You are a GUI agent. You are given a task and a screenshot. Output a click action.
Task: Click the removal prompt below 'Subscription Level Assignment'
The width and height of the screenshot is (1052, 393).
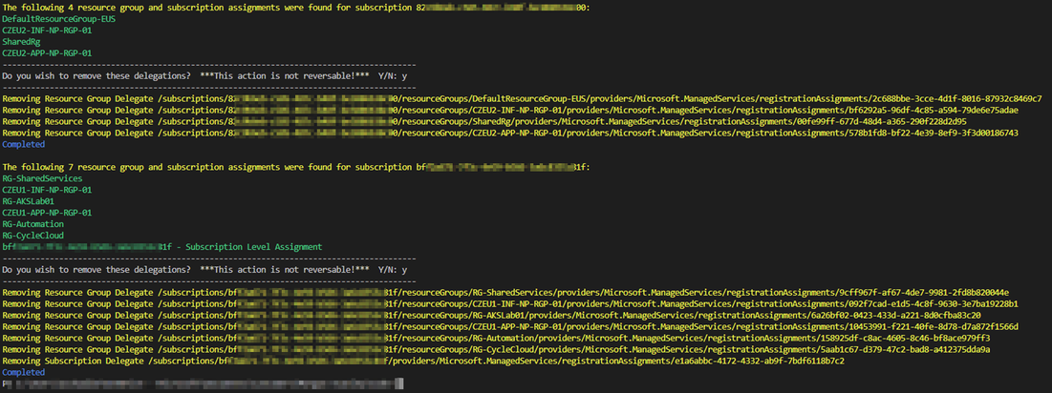205,270
